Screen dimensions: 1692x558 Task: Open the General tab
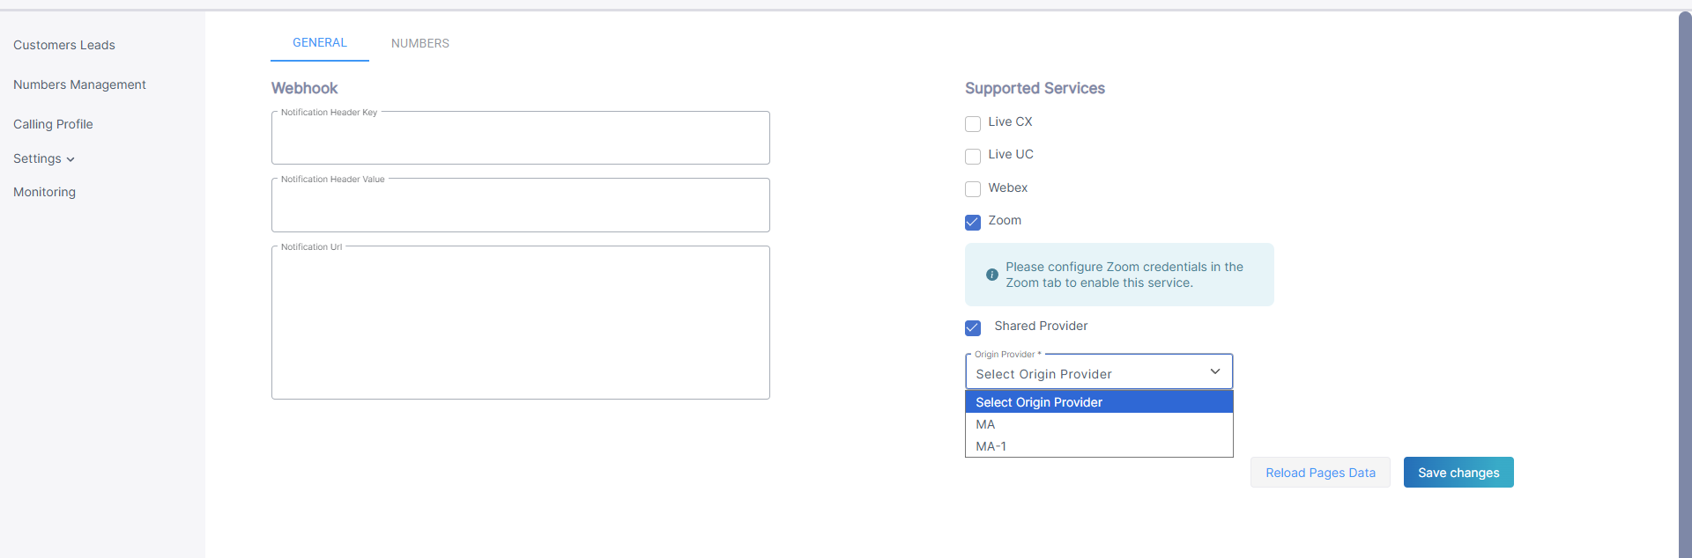(319, 42)
